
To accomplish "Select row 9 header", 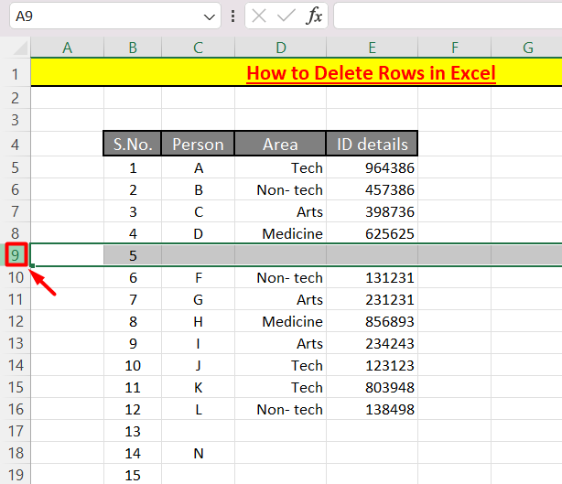I will pos(15,255).
